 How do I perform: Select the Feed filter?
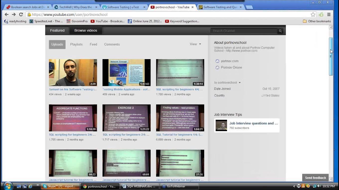coord(93,44)
